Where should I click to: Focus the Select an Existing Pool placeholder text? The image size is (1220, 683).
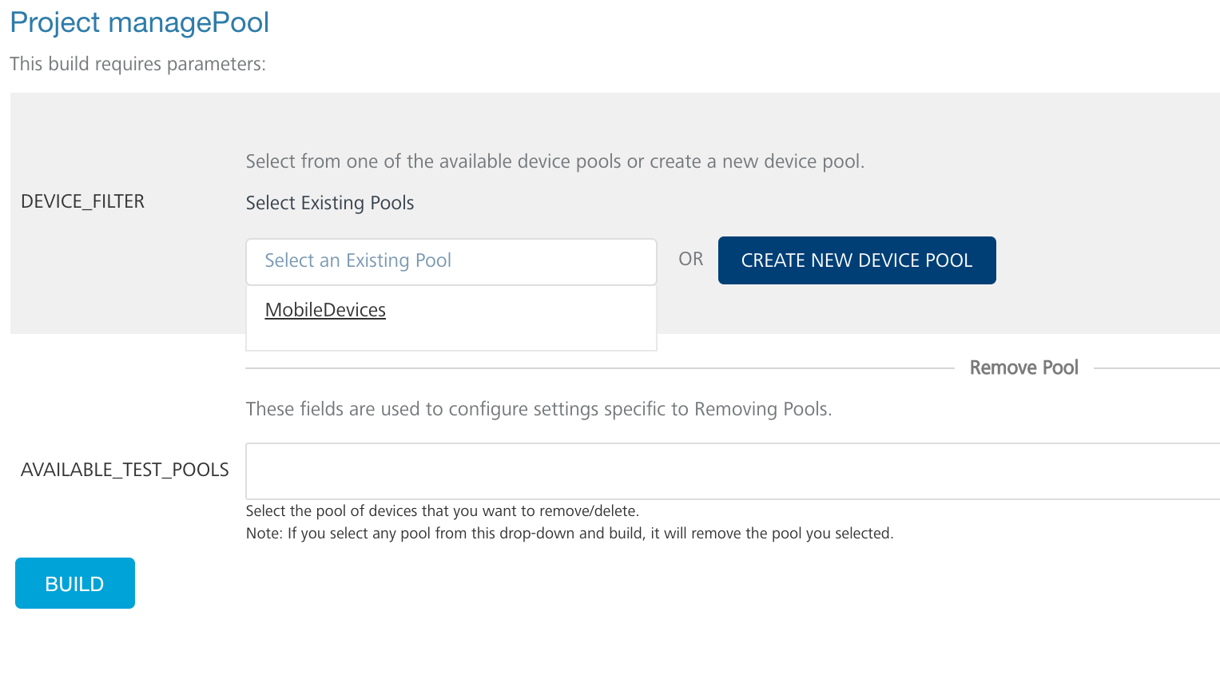(x=358, y=261)
